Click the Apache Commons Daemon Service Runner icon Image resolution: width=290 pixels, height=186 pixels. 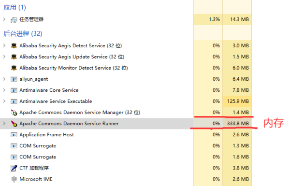click(14, 123)
